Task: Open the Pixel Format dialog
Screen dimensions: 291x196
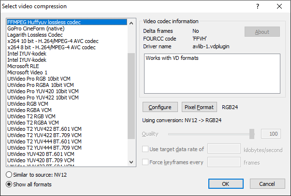Action: 200,107
